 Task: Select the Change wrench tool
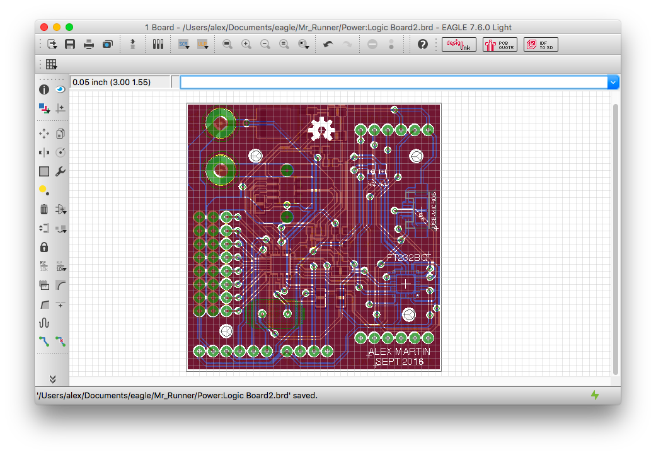point(60,171)
